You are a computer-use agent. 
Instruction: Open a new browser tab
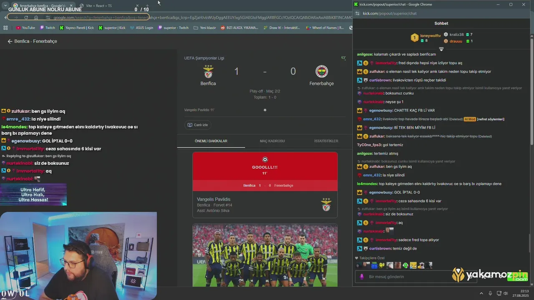click(x=147, y=5)
